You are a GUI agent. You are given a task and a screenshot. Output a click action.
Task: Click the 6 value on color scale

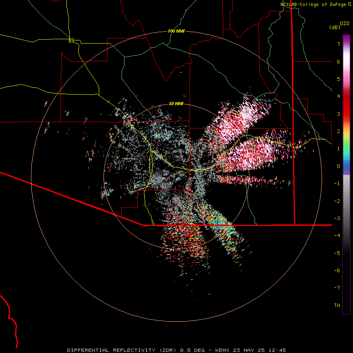click(338, 62)
